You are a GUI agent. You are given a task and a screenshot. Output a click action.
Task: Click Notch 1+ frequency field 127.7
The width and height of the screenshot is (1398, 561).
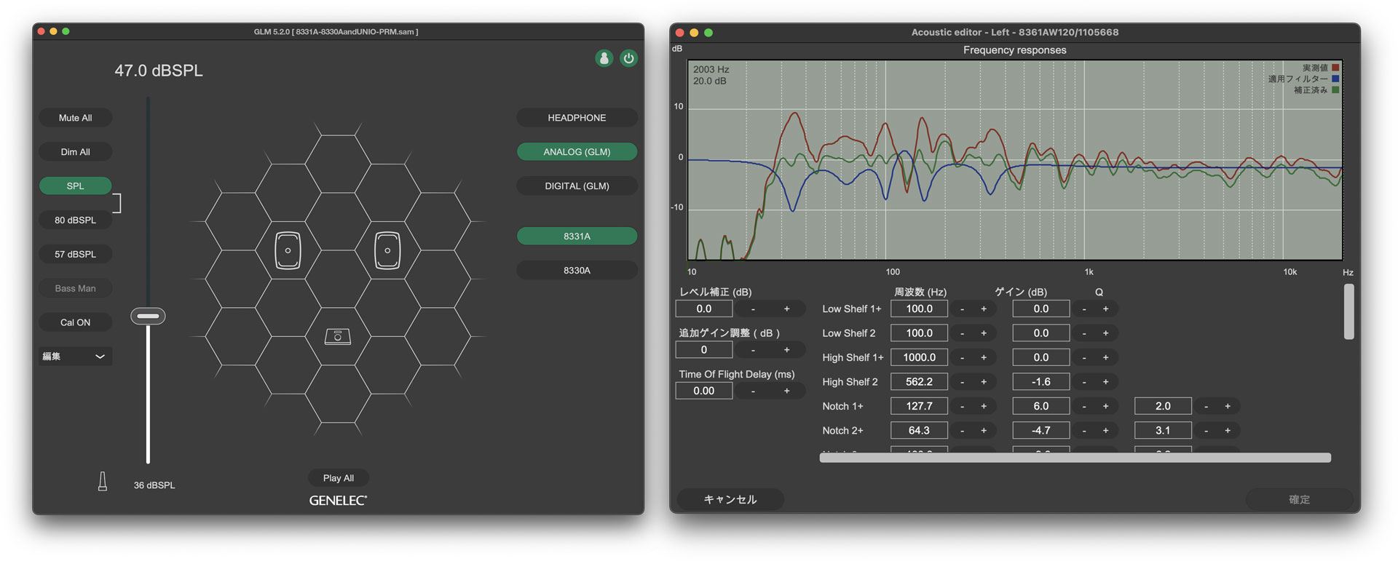coord(919,406)
